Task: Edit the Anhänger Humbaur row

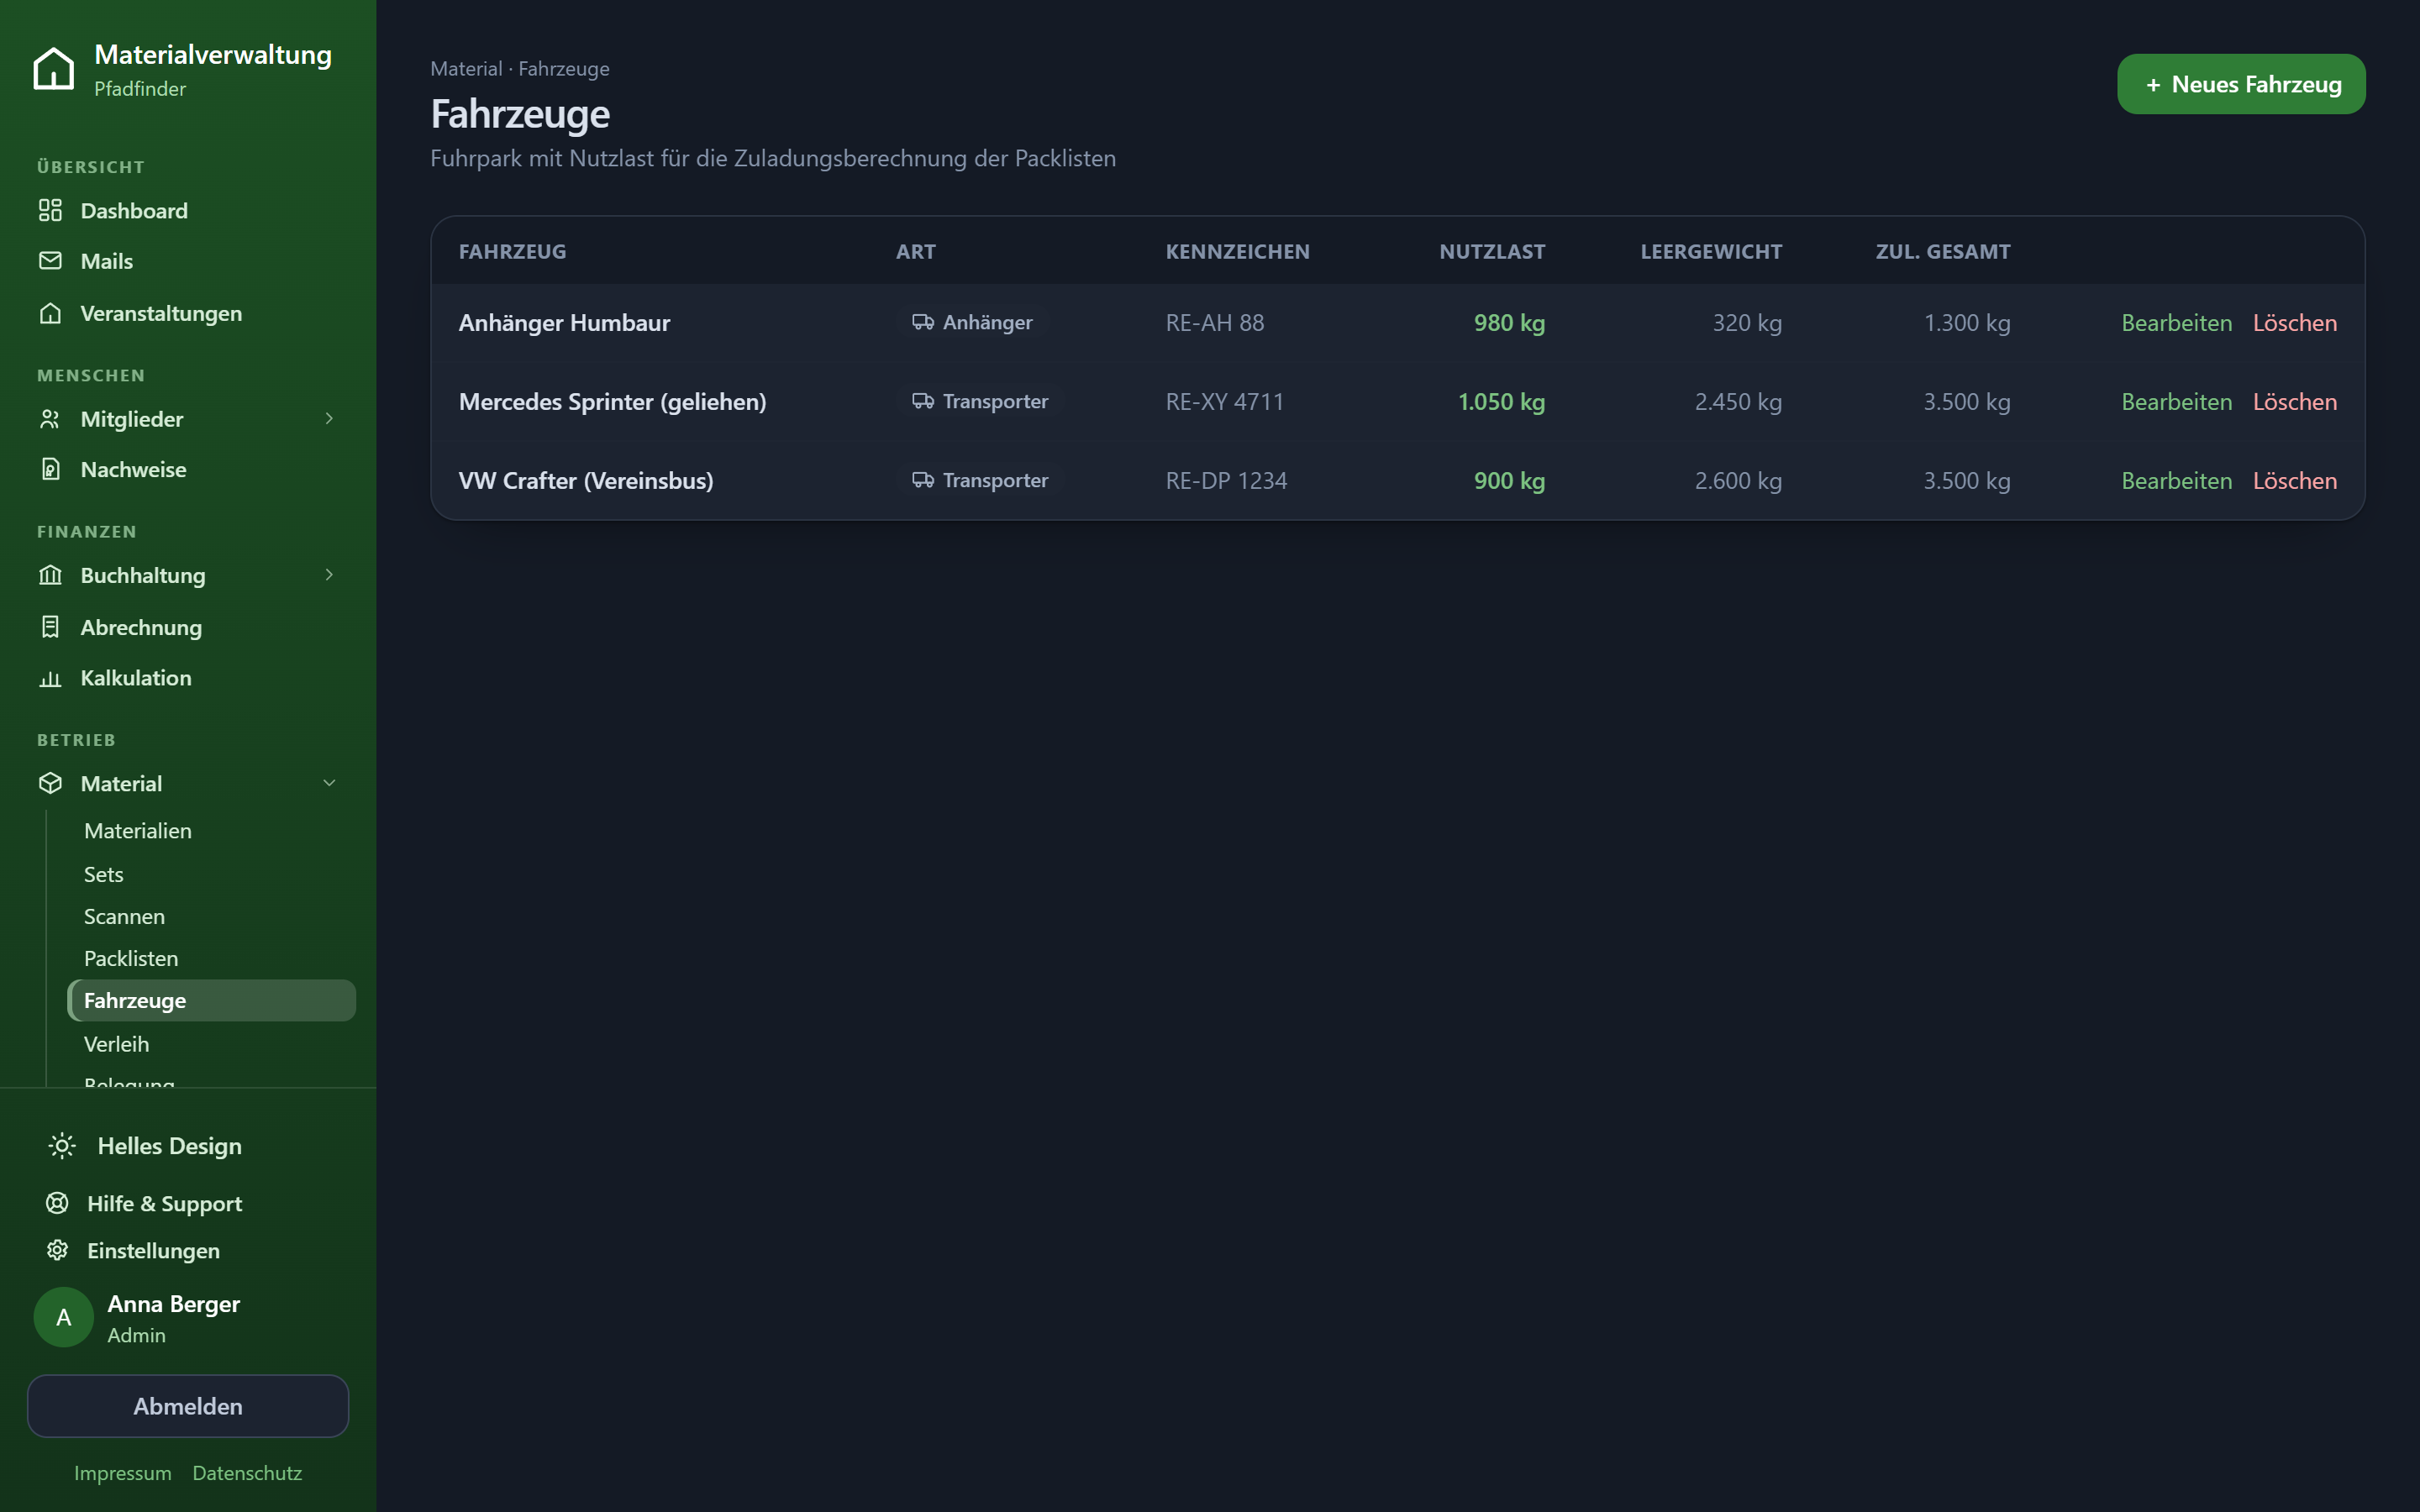Action: (2176, 323)
